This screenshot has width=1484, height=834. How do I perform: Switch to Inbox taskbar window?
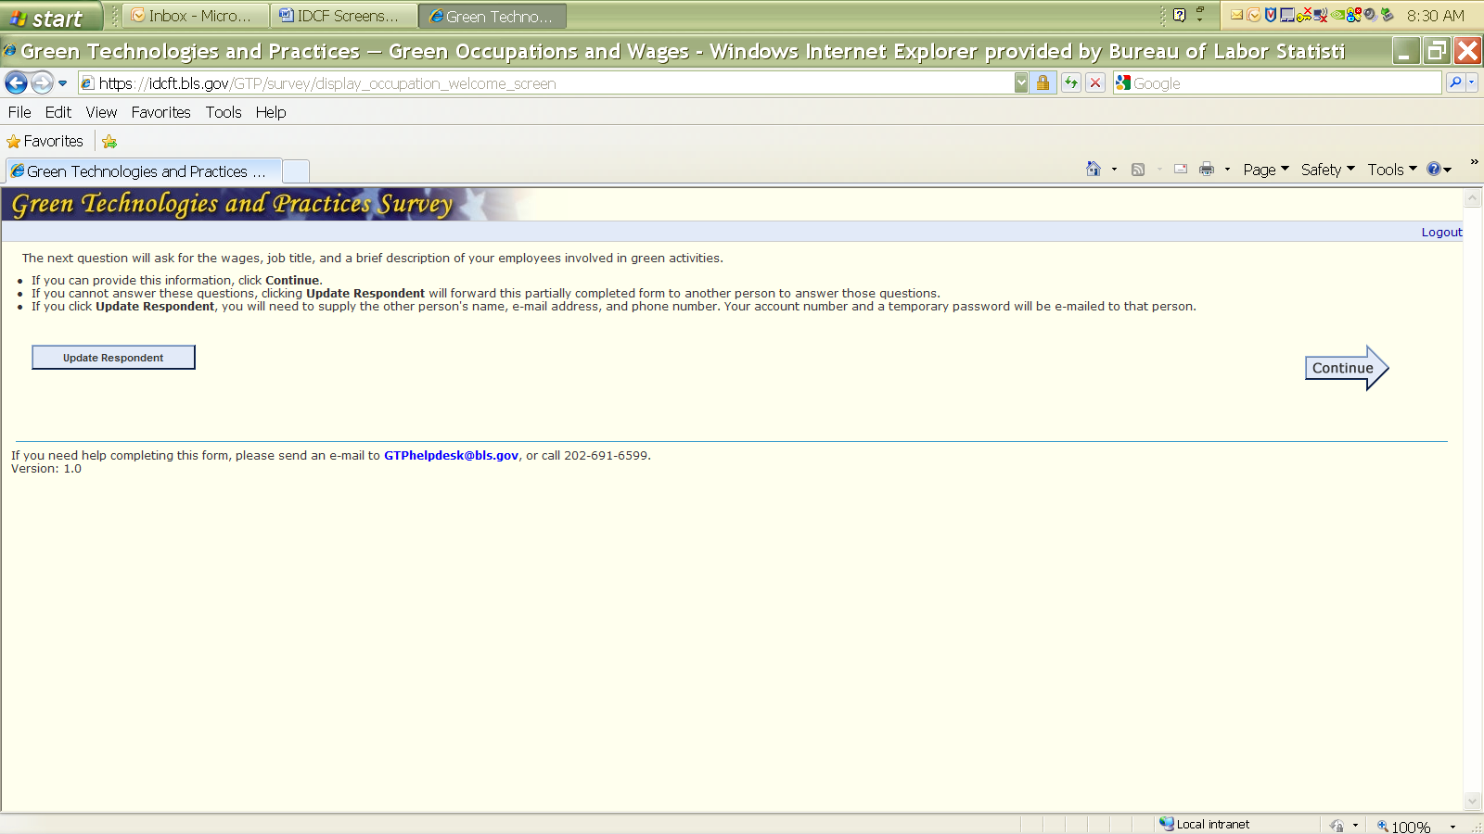[193, 16]
